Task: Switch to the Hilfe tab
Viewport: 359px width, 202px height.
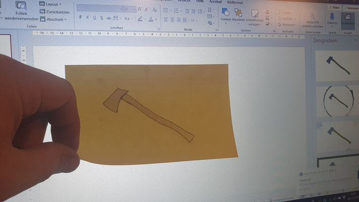Action: [x=200, y=1]
